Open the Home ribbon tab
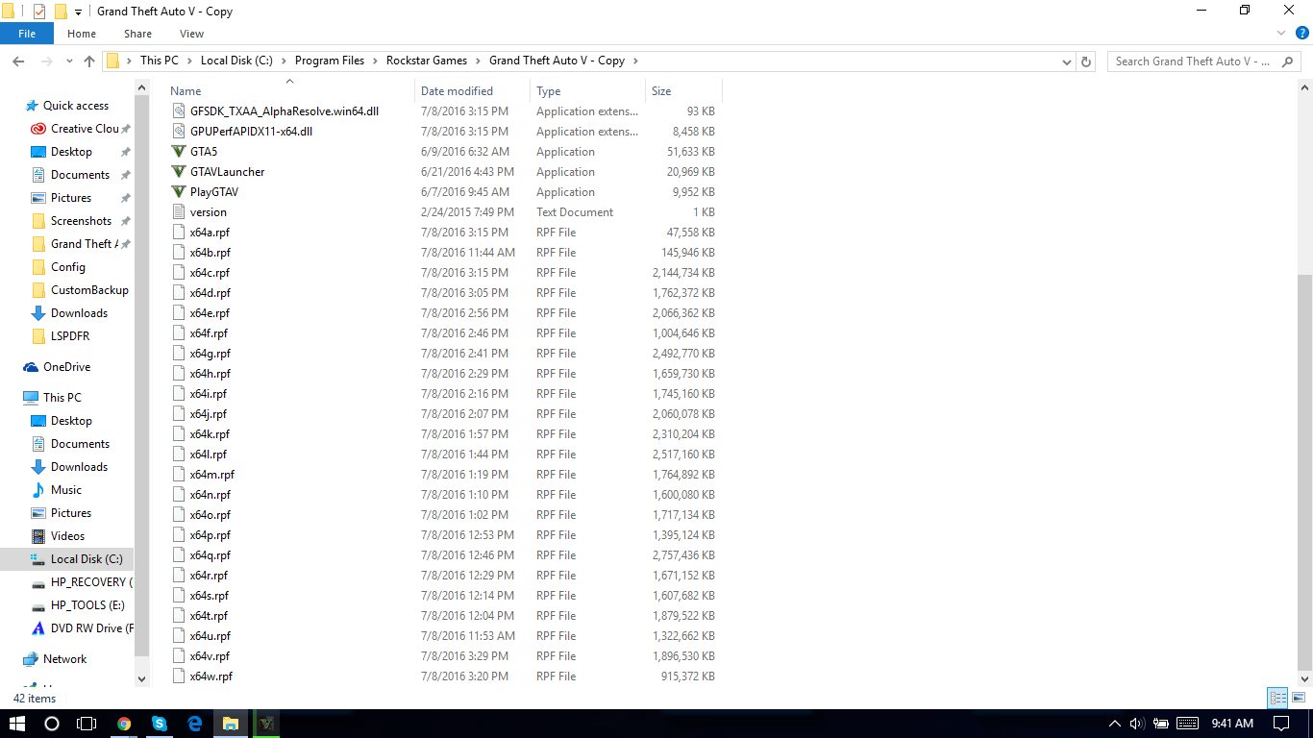The width and height of the screenshot is (1313, 738). pyautogui.click(x=82, y=34)
